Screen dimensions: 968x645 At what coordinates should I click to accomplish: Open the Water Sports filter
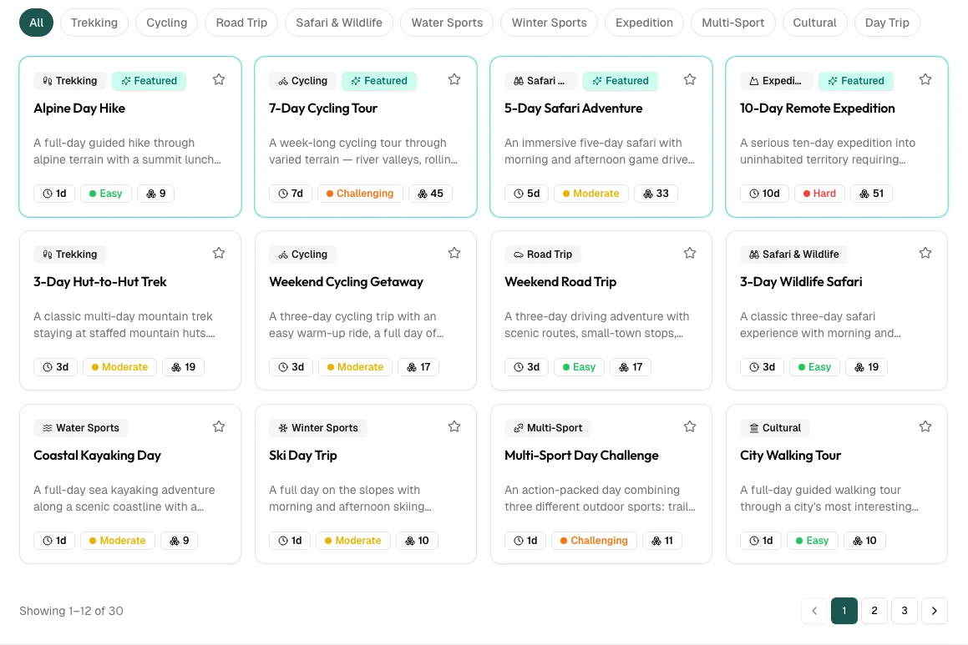click(x=447, y=23)
